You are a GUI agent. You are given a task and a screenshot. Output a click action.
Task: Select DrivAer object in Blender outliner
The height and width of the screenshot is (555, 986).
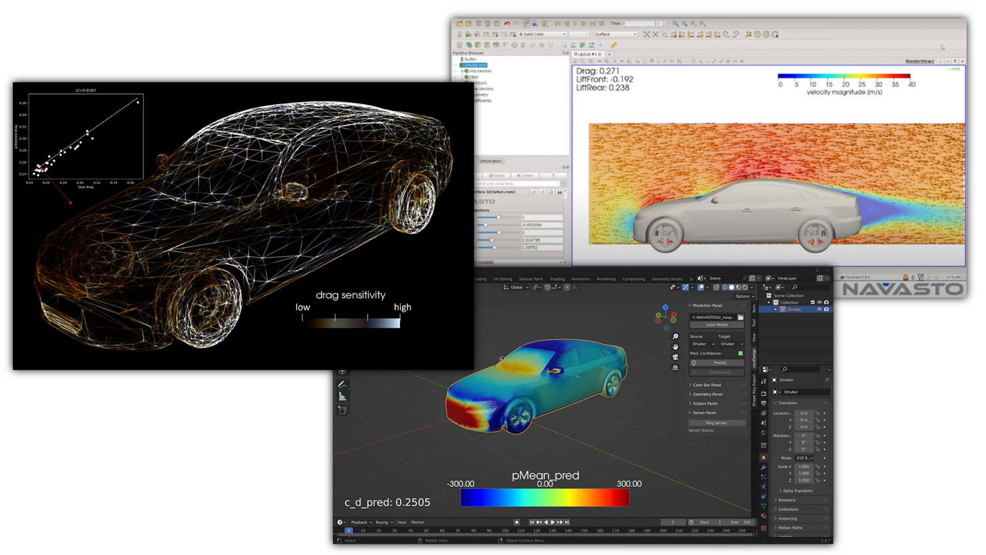[x=794, y=309]
